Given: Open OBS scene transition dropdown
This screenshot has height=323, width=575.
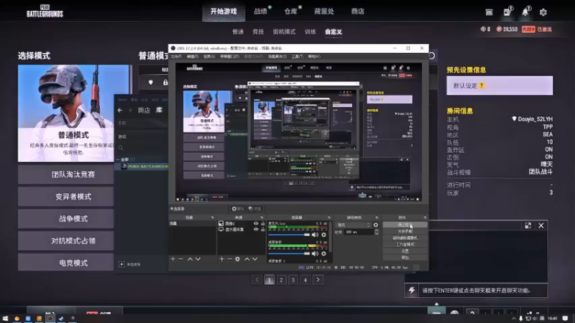Looking at the screenshot, I should coord(354,225).
